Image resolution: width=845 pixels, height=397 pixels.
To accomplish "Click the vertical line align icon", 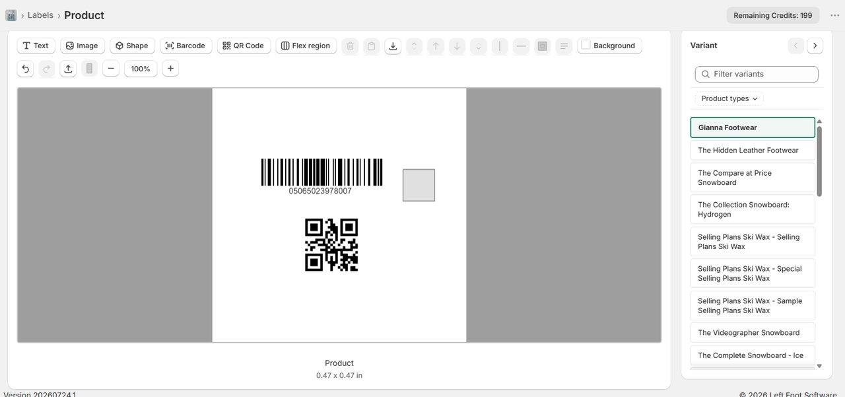I will (500, 46).
